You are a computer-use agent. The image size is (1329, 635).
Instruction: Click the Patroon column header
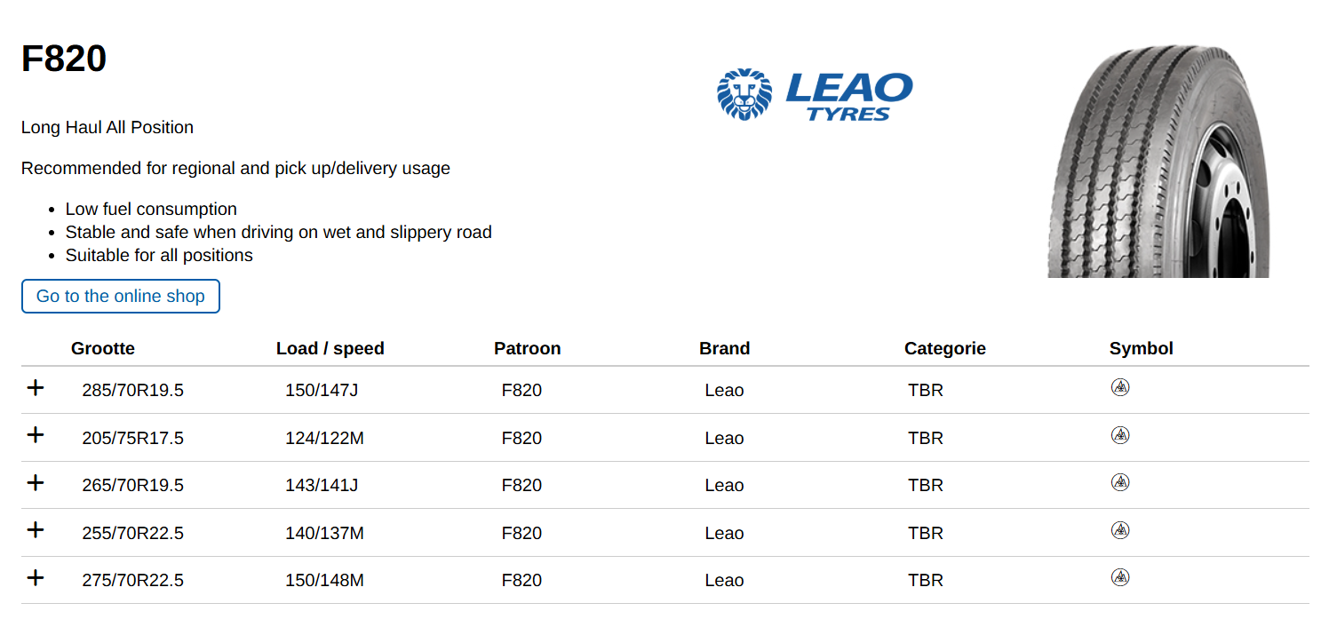click(528, 349)
